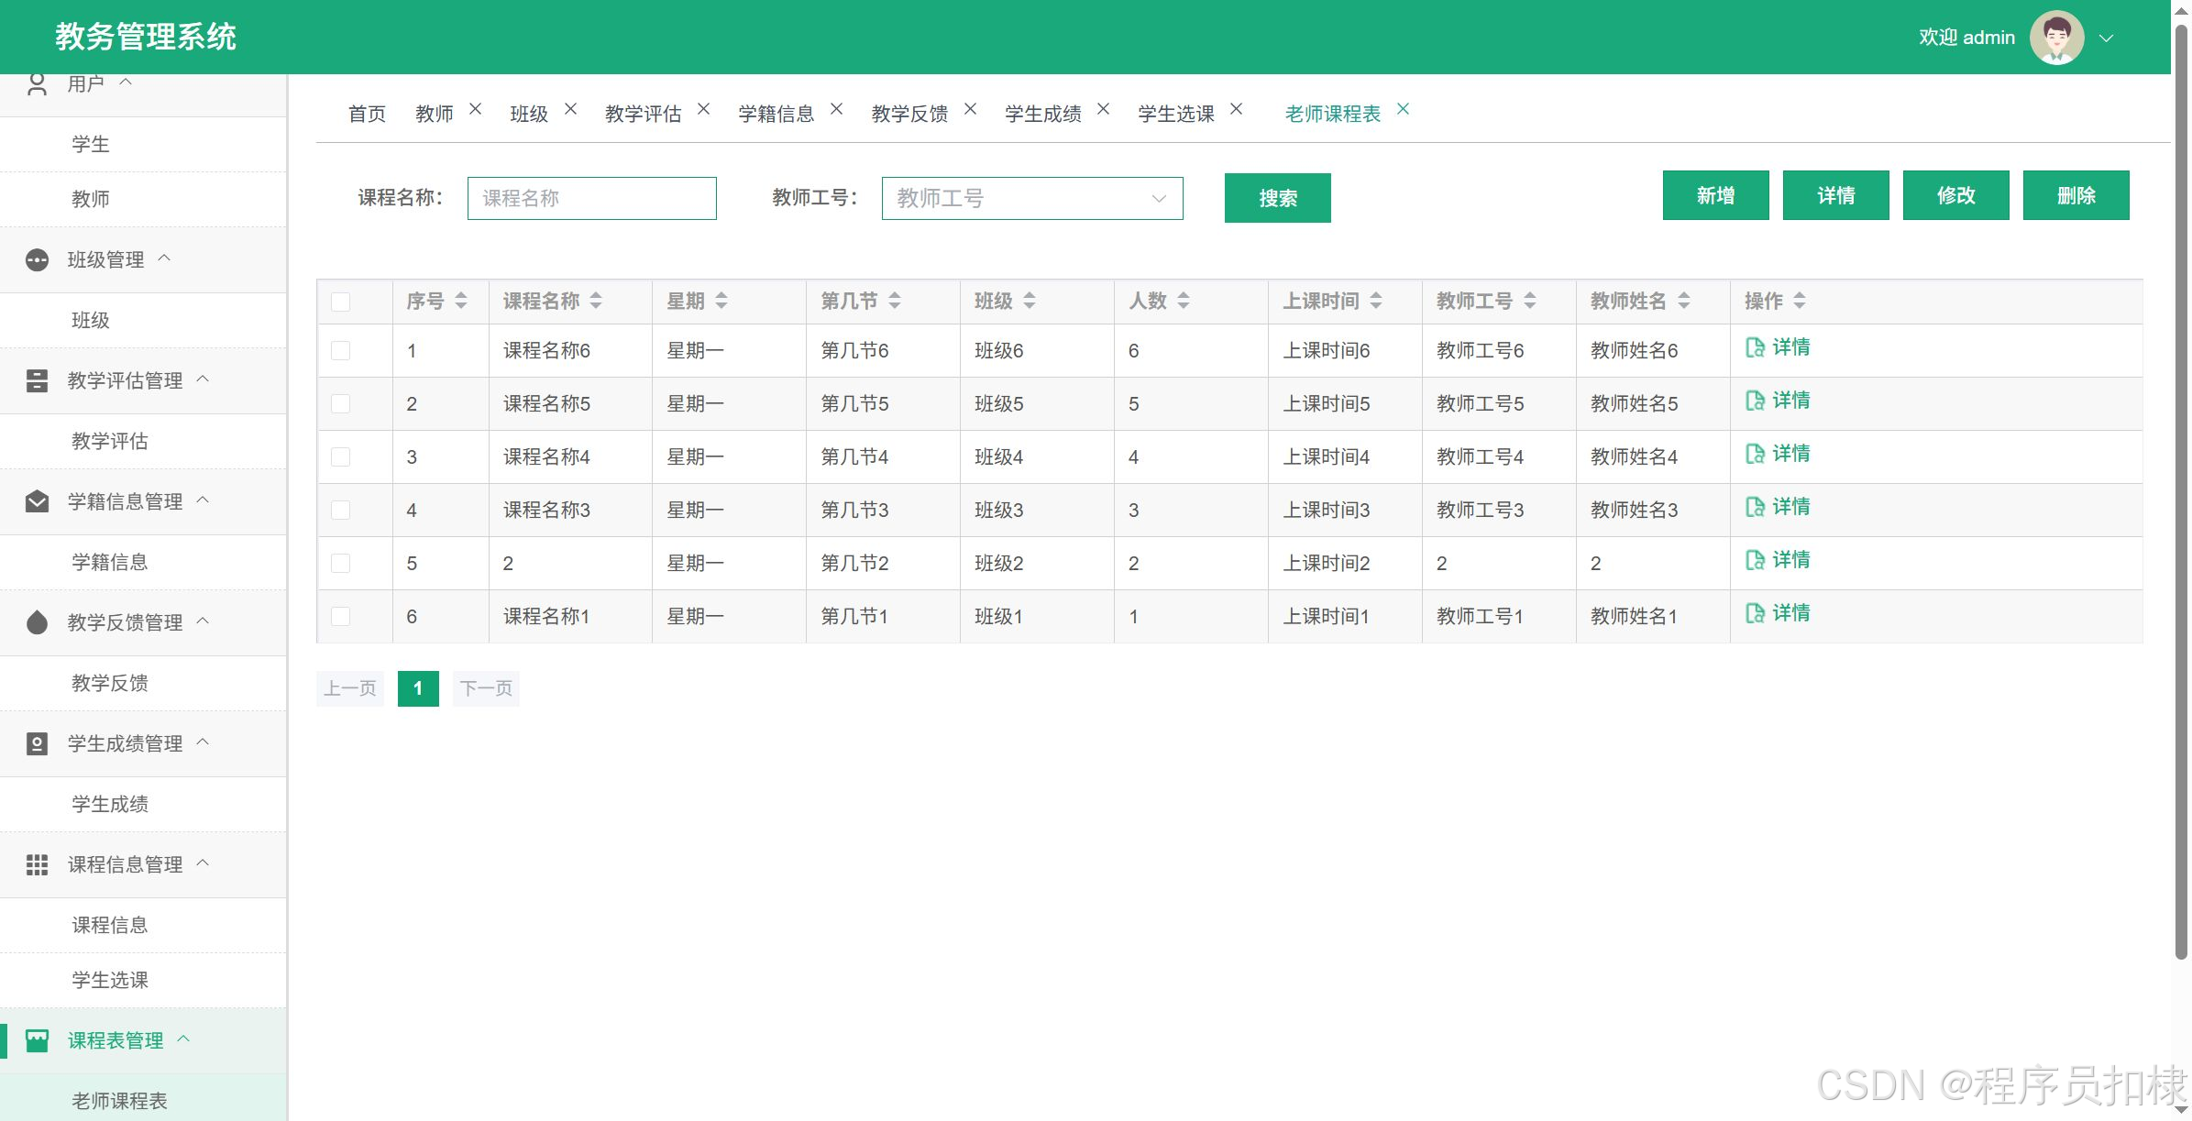Screen dimensions: 2192x1121
Task: Click the 序号 column sort arrows
Action: click(461, 301)
